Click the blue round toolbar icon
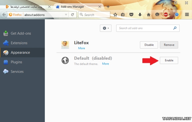Screen dimensions: 192x122 point(177,15)
